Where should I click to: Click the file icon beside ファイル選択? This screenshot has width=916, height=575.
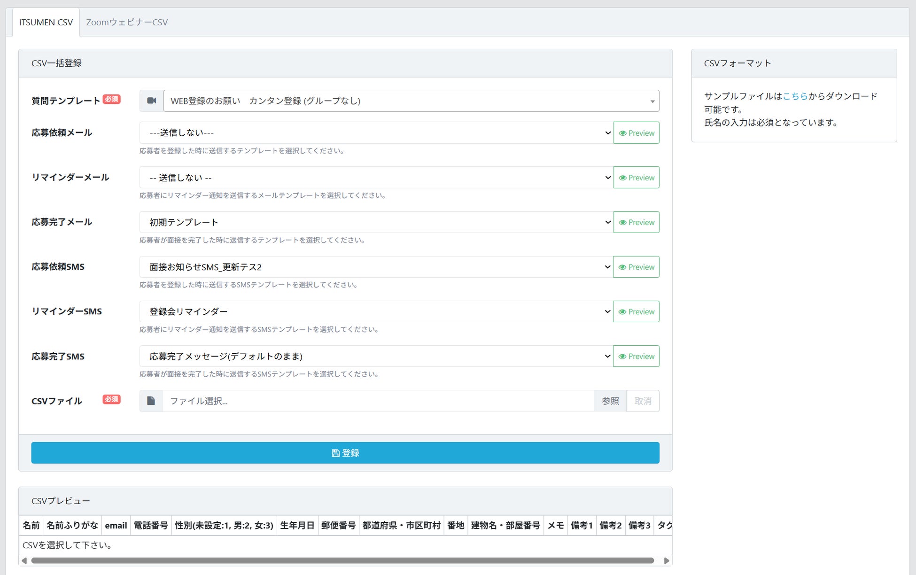(x=151, y=401)
